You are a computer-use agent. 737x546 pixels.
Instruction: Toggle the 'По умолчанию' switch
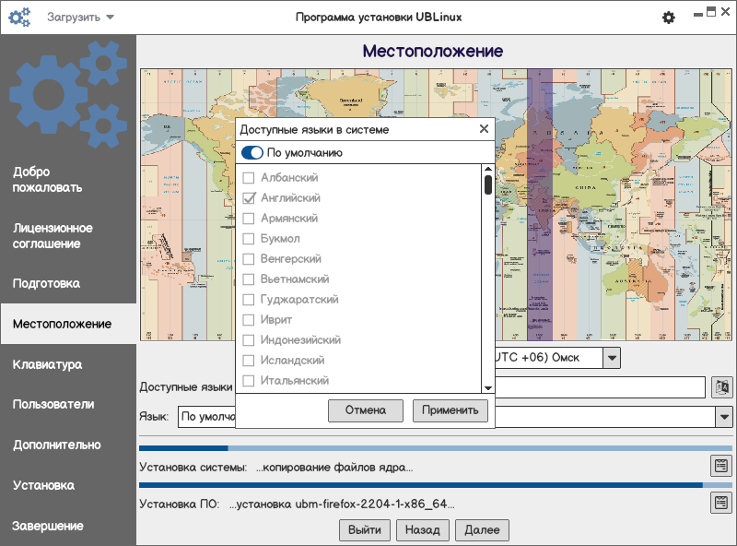[x=252, y=153]
